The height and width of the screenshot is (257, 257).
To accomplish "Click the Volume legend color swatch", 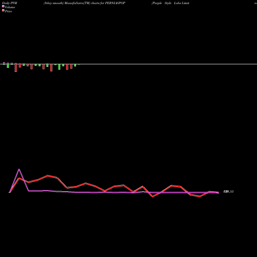I will pos(3,6).
